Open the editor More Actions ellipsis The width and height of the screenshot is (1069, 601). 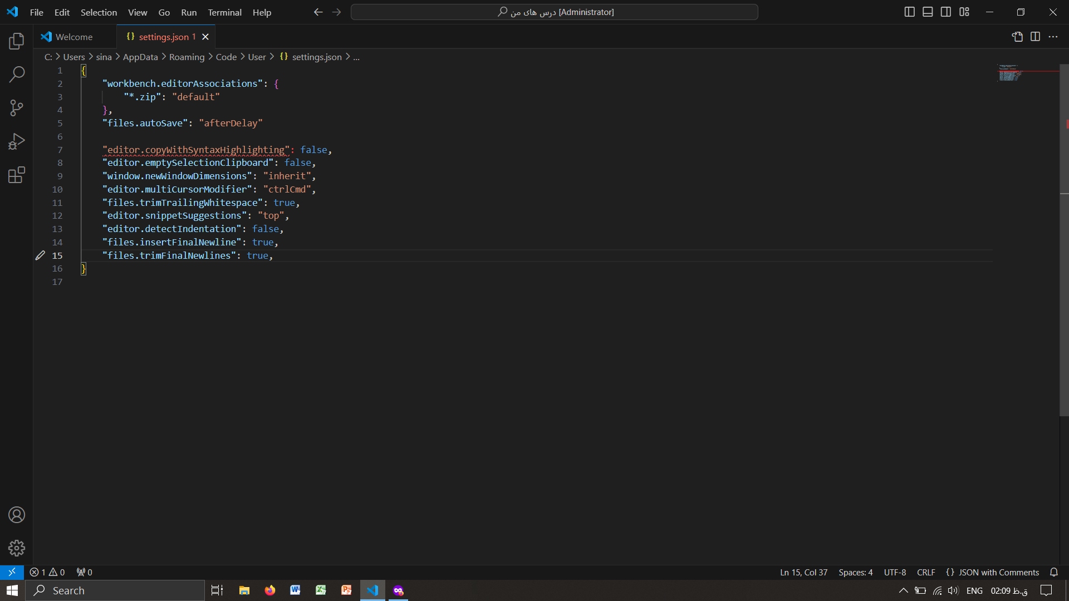pos(1053,37)
